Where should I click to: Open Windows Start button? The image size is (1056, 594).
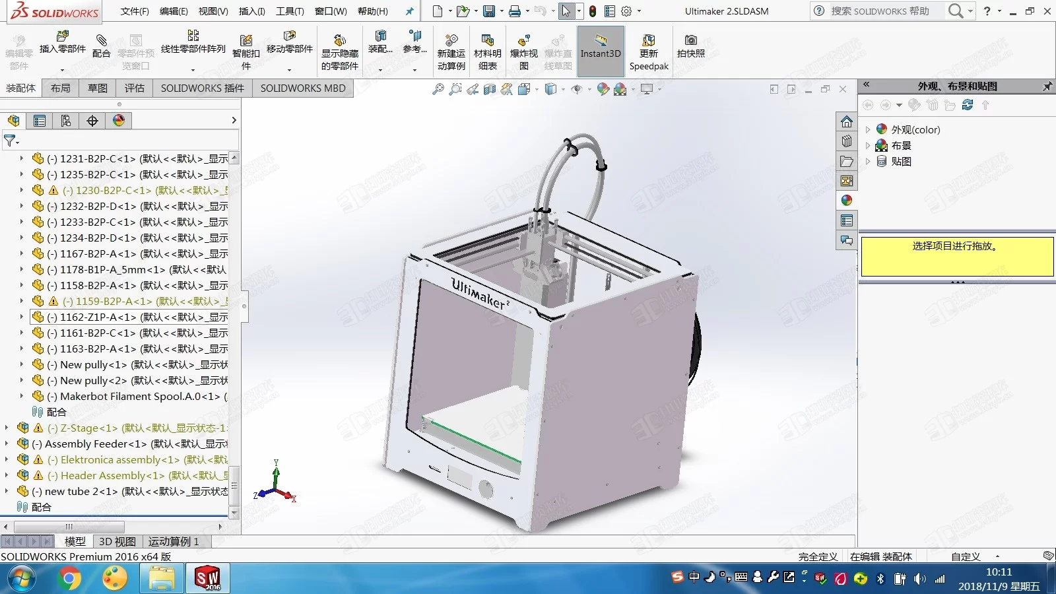pos(22,579)
